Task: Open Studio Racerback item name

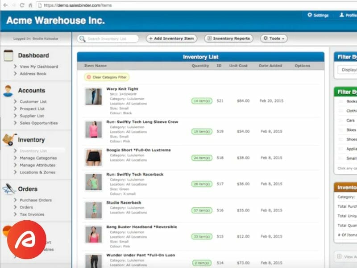Action: 124,203
